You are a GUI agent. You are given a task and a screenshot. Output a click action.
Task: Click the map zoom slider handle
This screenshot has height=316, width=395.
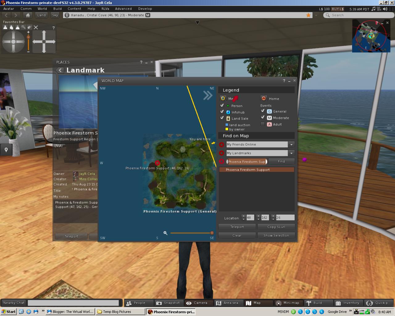212,233
